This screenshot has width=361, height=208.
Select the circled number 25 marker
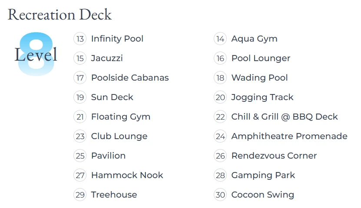click(x=80, y=156)
